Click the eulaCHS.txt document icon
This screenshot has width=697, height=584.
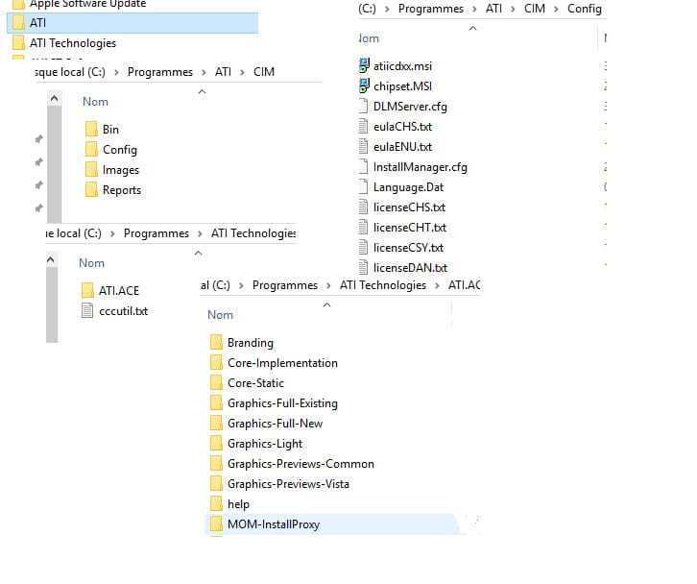click(x=363, y=127)
